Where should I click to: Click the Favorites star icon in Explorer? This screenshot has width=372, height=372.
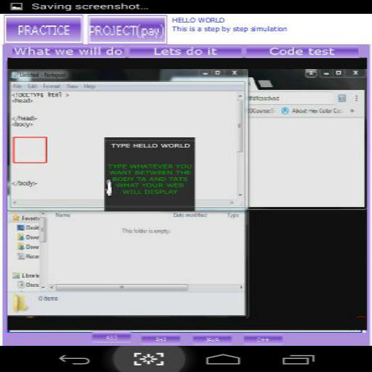pyautogui.click(x=16, y=218)
